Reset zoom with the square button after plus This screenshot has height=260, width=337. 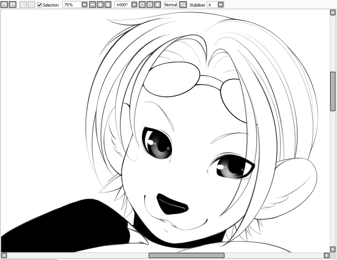coord(108,5)
